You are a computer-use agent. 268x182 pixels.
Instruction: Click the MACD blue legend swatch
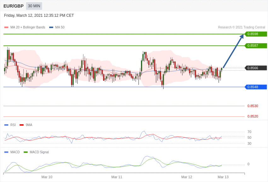tap(6, 152)
